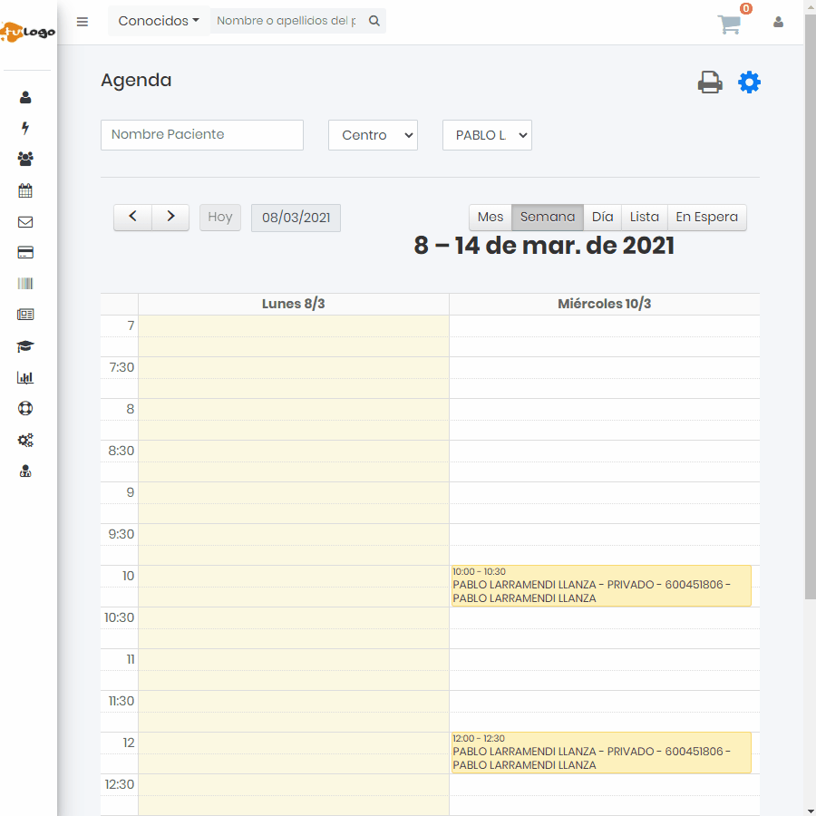Open the 12:00 - 12:30 Wednesday appointment
This screenshot has height=816, width=816.
click(x=600, y=753)
